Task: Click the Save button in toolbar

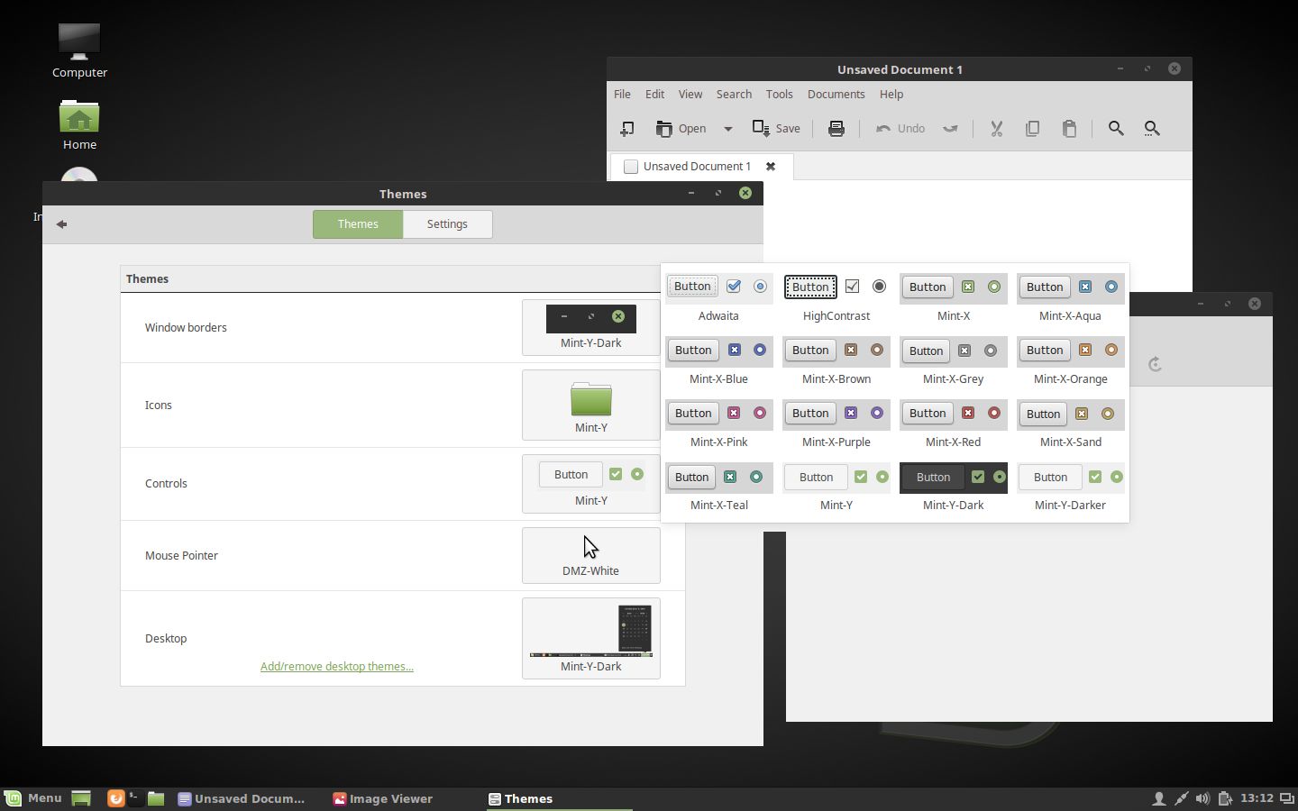Action: (x=776, y=129)
